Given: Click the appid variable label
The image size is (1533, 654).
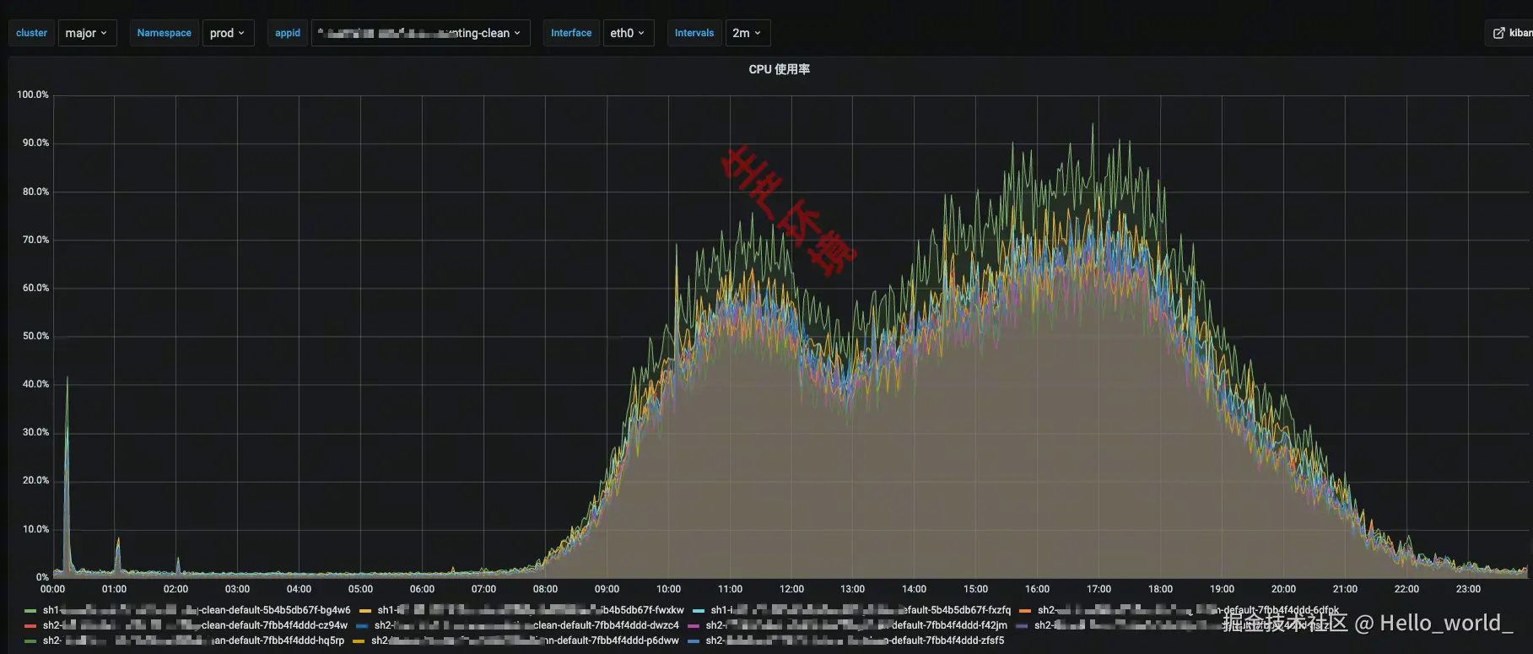Looking at the screenshot, I should (288, 33).
